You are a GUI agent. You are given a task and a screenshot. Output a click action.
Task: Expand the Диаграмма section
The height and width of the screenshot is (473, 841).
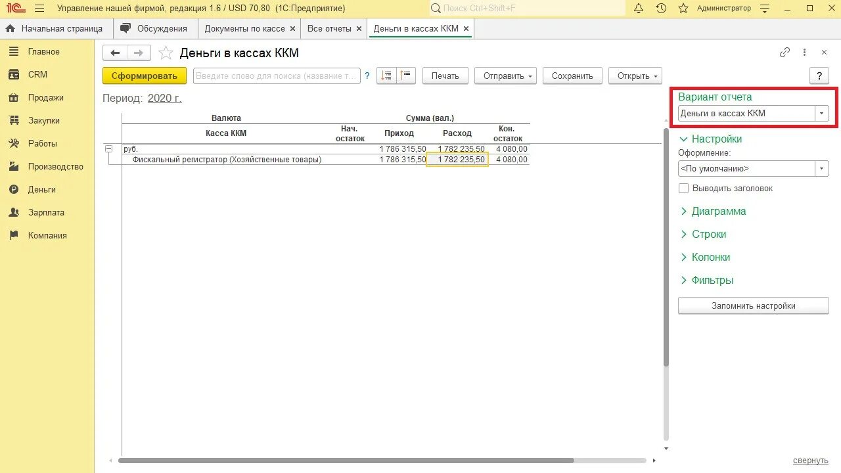712,212
